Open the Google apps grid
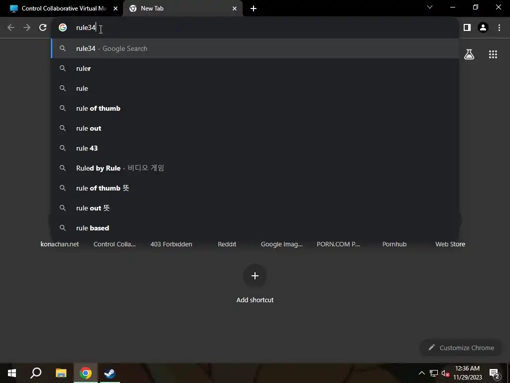This screenshot has width=510, height=383. pyautogui.click(x=493, y=54)
